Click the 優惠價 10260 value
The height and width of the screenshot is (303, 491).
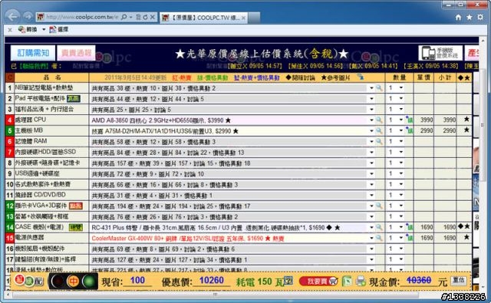tap(212, 280)
